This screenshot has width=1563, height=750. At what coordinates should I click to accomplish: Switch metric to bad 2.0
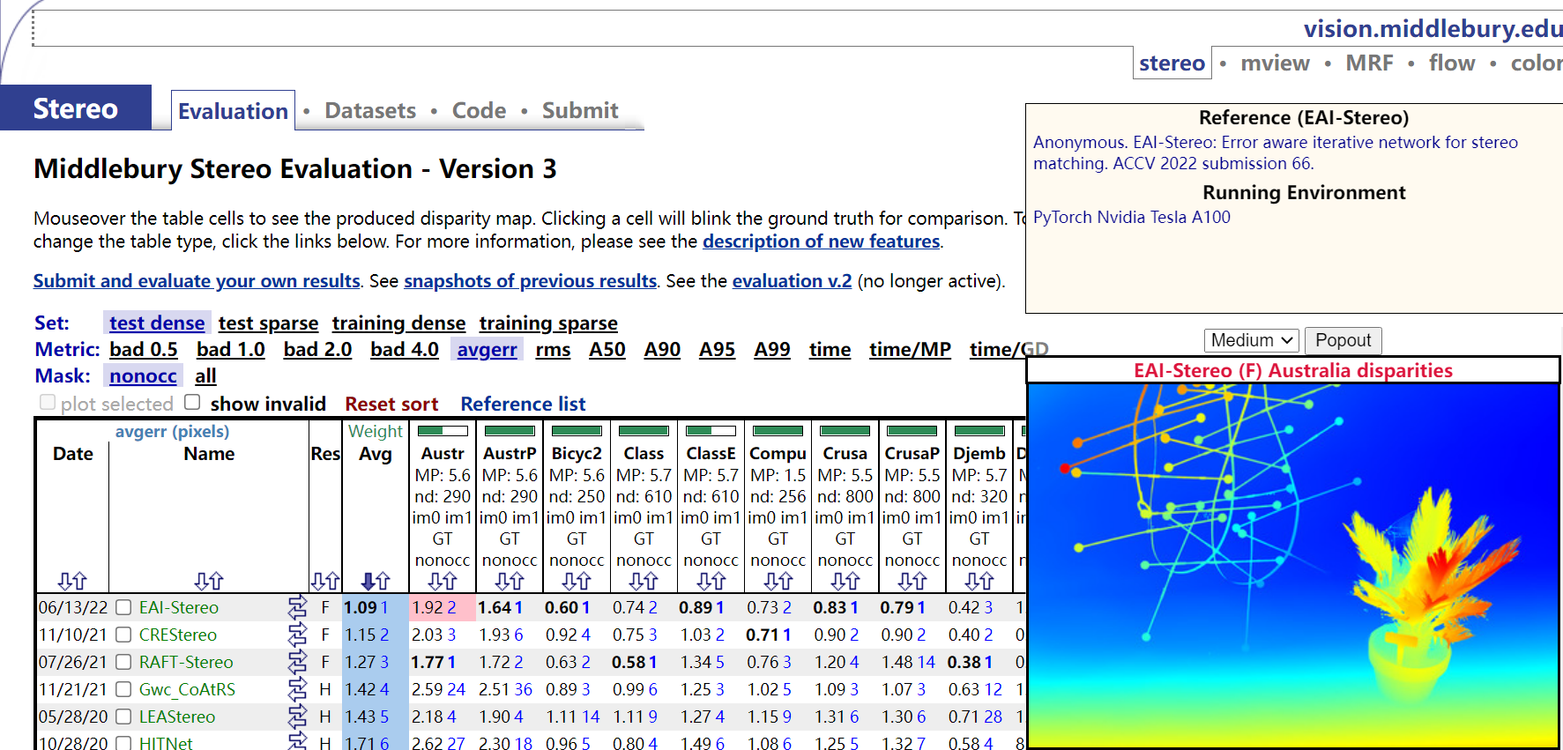point(317,350)
